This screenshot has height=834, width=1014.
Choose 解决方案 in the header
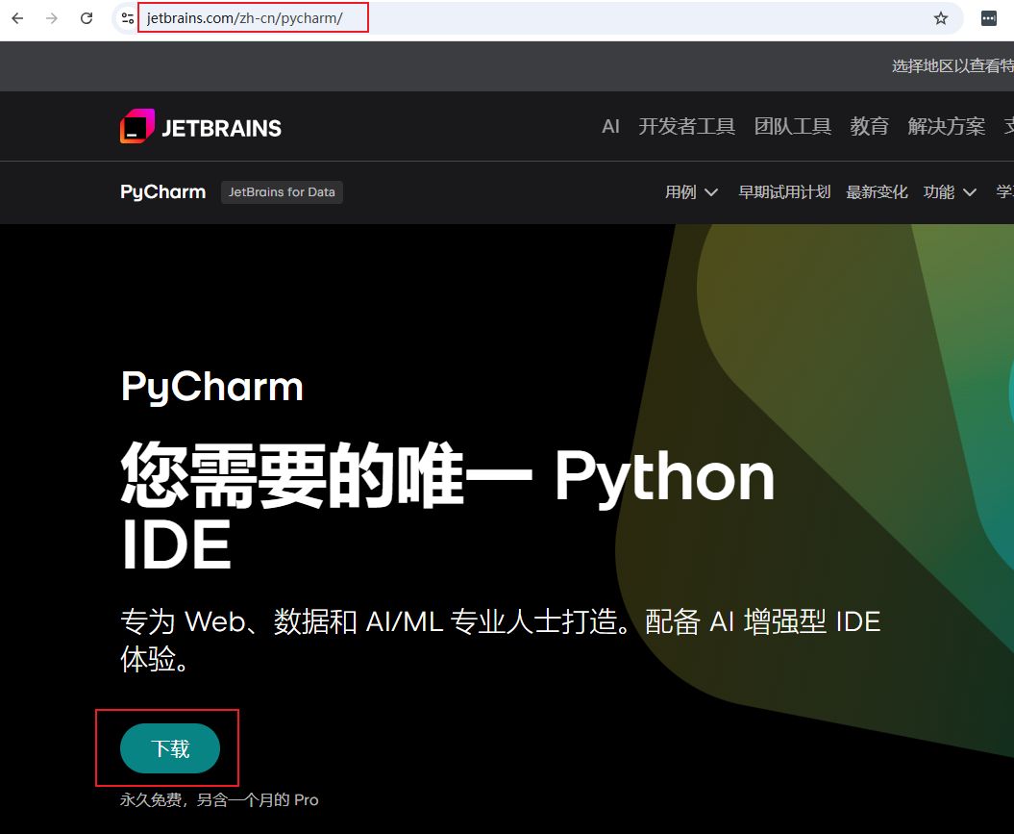click(946, 126)
